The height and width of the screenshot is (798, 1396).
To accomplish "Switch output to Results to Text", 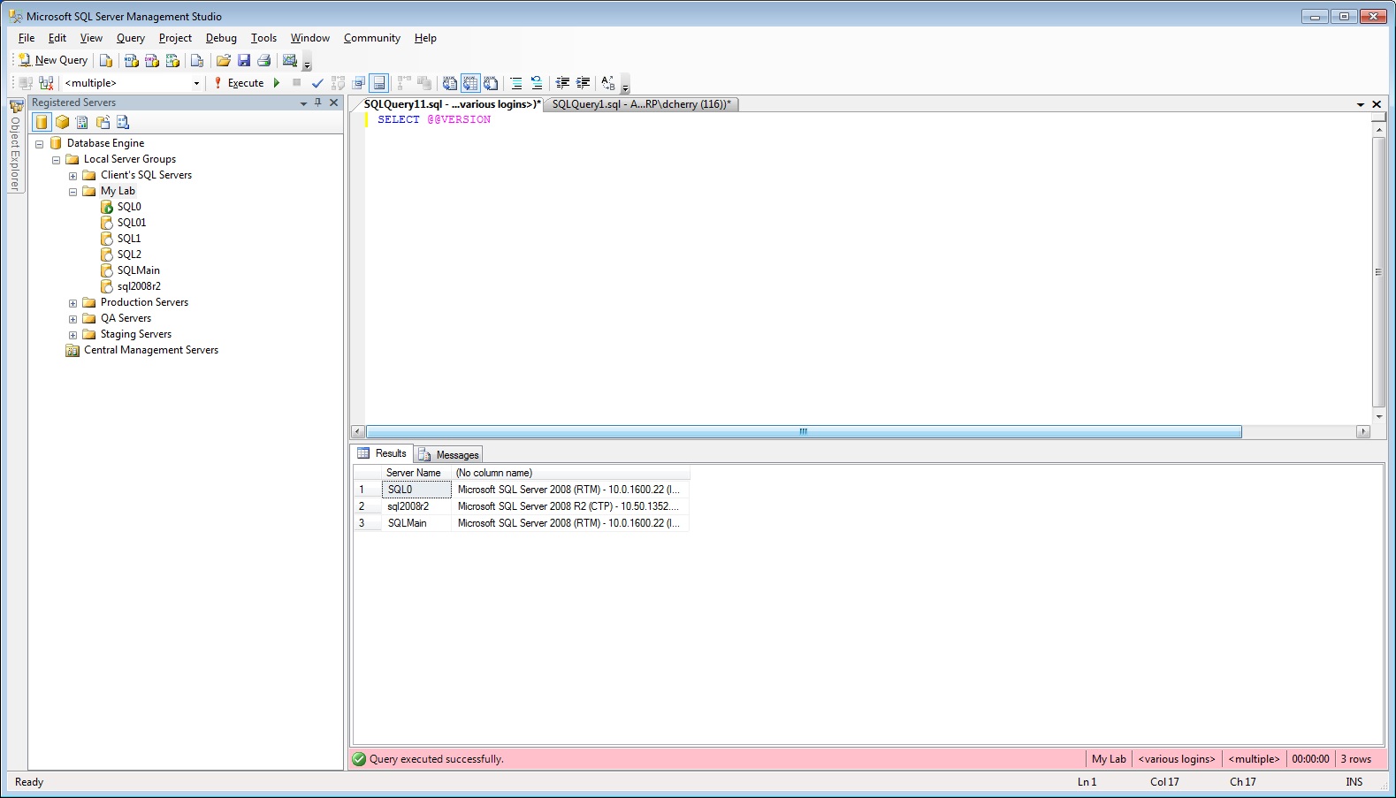I will [x=450, y=83].
